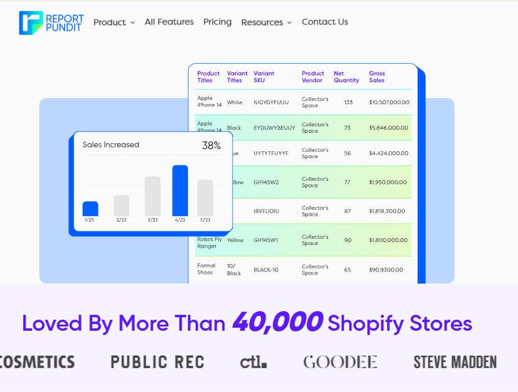Select the IRVEUOIU SKU cell

coord(266,211)
